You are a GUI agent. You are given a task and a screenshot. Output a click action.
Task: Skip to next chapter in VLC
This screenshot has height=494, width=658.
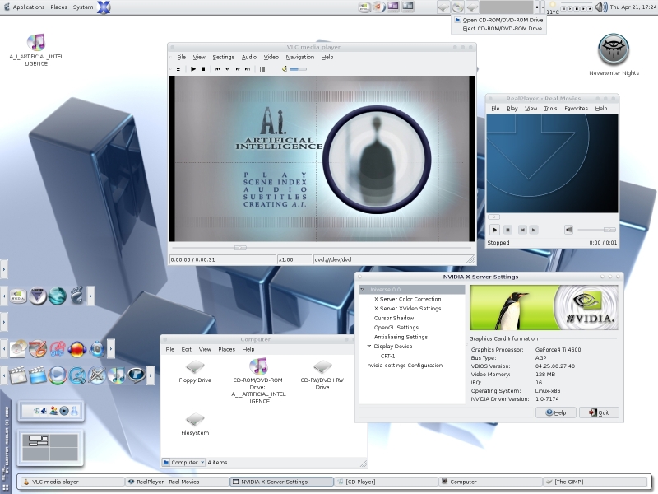(248, 69)
